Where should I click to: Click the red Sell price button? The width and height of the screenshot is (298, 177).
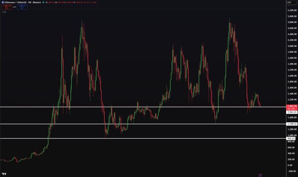coord(7,7)
